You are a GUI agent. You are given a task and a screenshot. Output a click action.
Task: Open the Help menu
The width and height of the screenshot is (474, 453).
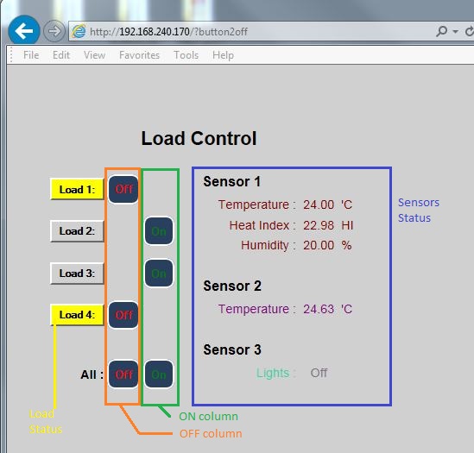click(223, 55)
